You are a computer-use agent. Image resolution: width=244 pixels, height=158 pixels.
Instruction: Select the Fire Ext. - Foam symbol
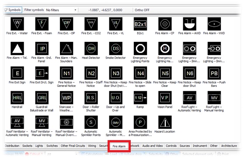42,24
